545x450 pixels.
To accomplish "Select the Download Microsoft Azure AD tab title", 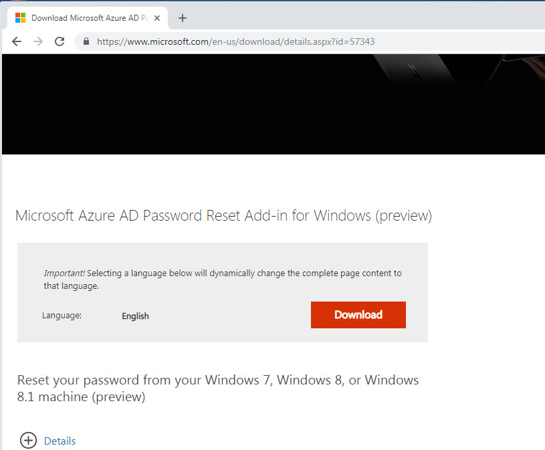I will click(90, 18).
